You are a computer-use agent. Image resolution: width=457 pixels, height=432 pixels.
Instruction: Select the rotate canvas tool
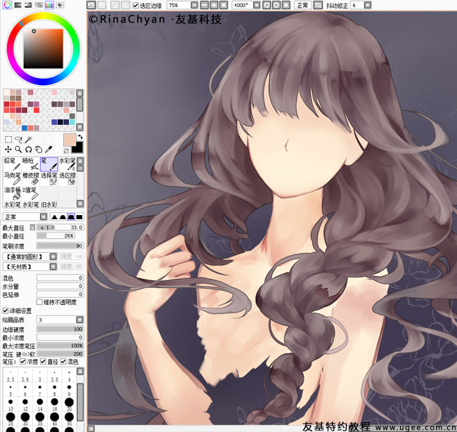[x=28, y=150]
